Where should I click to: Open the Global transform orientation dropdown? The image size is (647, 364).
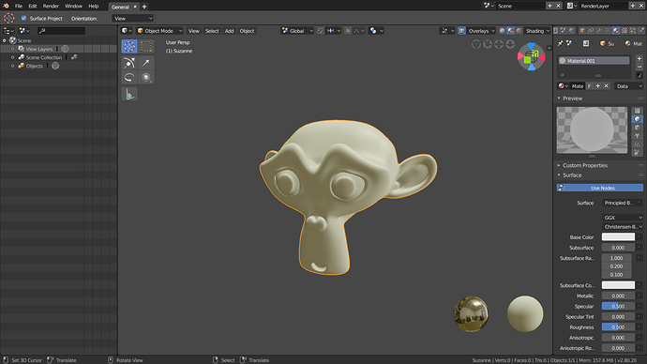pyautogui.click(x=297, y=31)
